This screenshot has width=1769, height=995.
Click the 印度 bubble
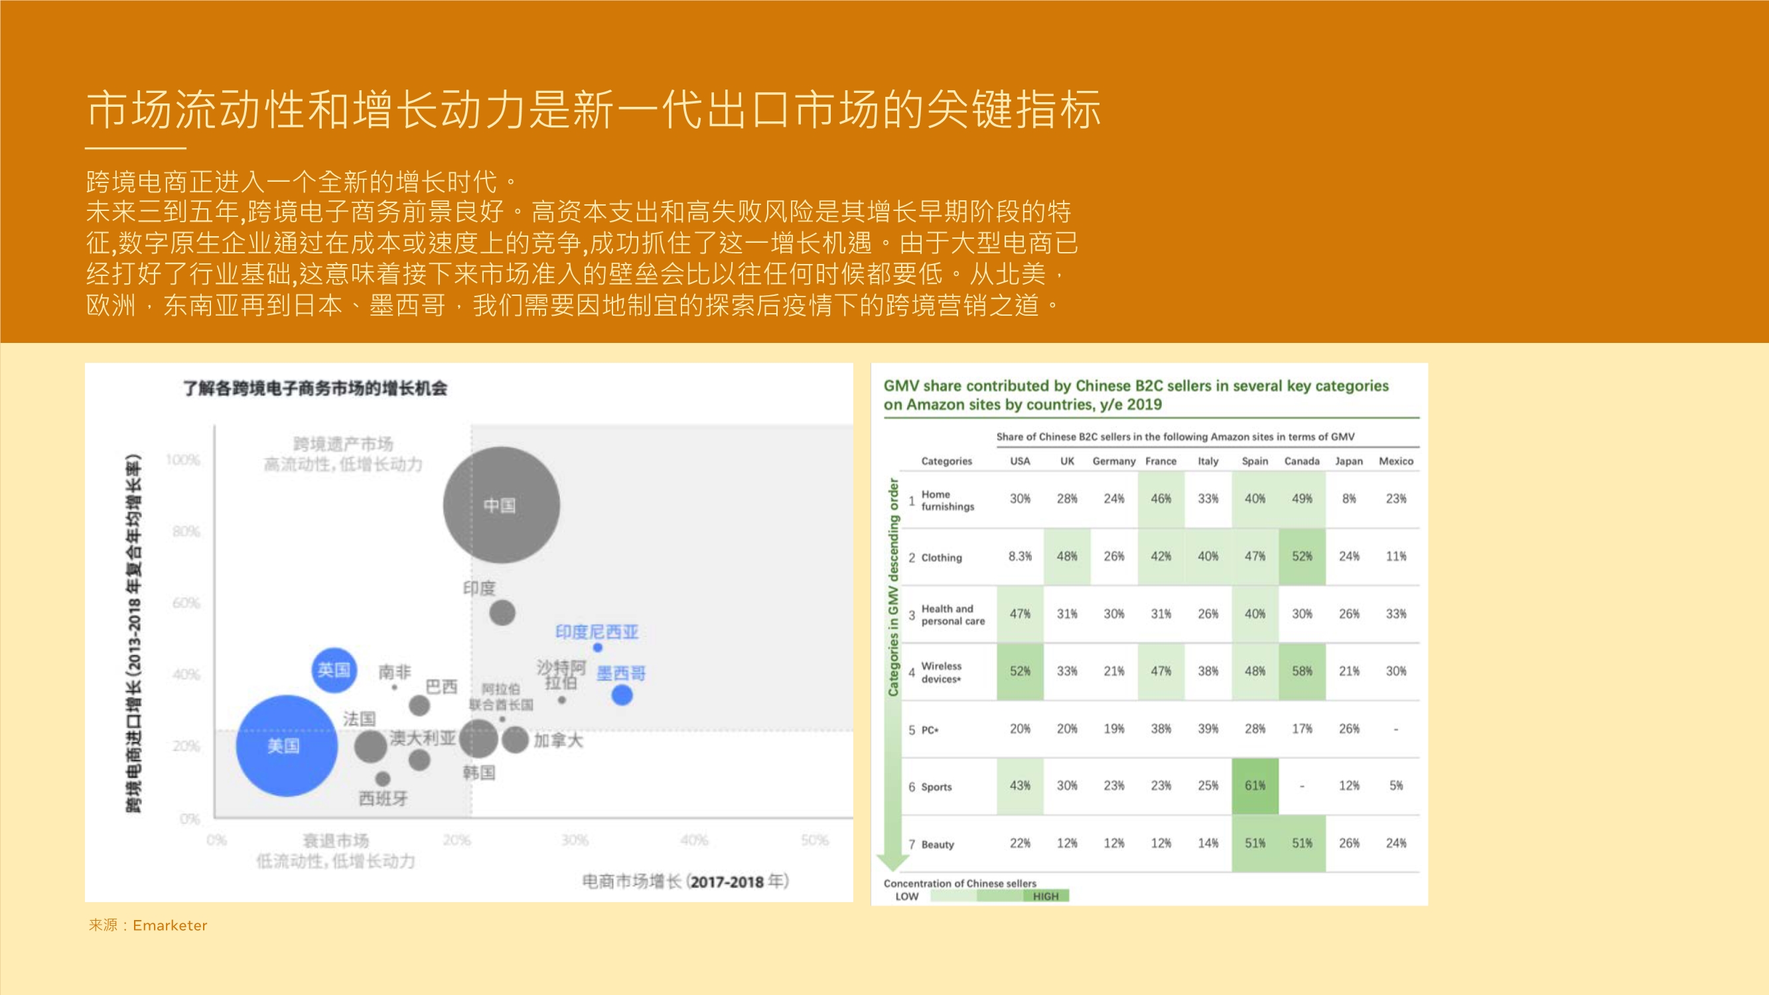pyautogui.click(x=504, y=615)
